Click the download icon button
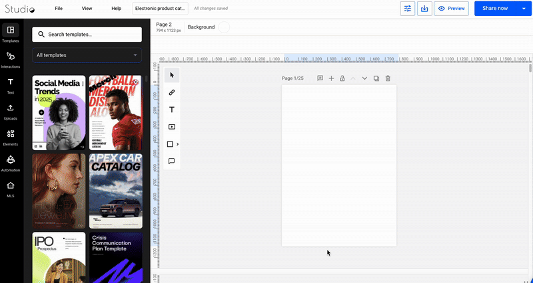Viewport: 533px width, 283px height. 424,9
